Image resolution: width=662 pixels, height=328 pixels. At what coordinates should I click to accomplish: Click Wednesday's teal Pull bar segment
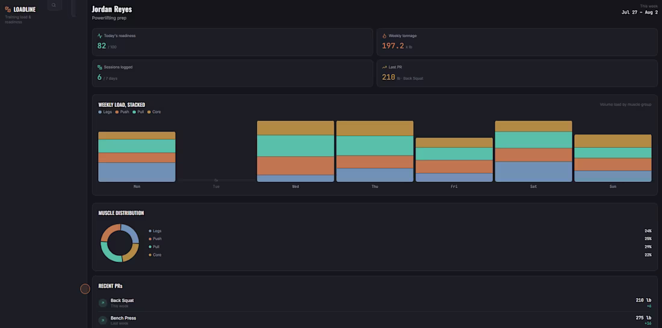pos(295,146)
